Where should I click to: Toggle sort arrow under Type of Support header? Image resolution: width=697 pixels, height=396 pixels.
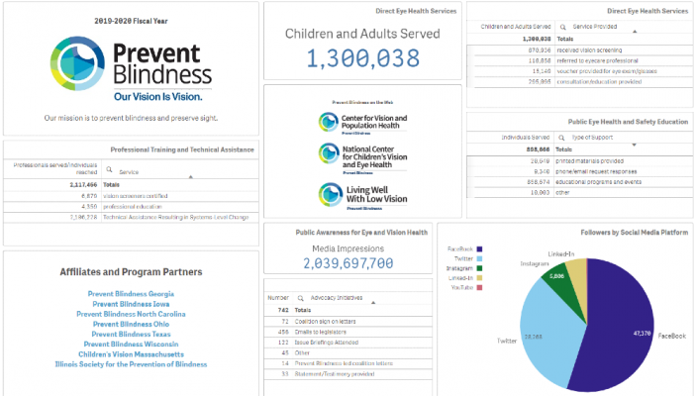pyautogui.click(x=635, y=145)
